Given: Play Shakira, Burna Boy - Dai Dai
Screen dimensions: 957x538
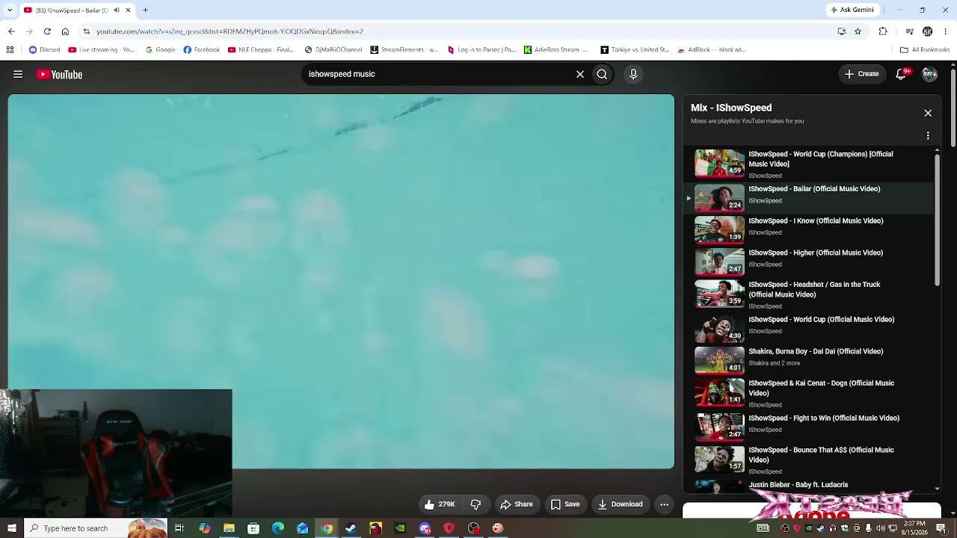Looking at the screenshot, I should [816, 352].
